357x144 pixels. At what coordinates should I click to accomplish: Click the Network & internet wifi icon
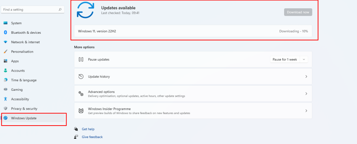point(6,42)
